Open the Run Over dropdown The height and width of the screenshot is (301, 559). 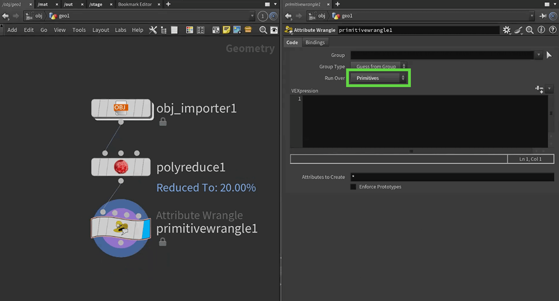(380, 78)
